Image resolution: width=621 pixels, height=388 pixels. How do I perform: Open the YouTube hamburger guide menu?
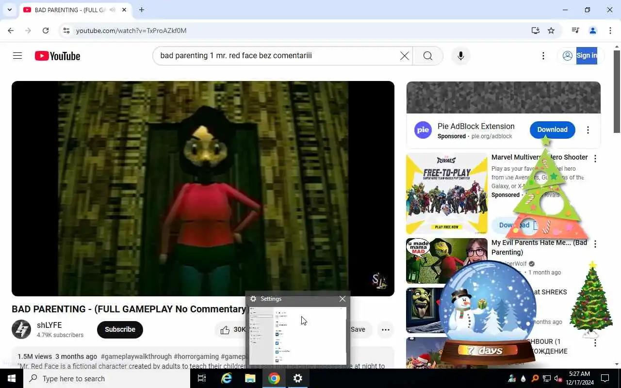(17, 56)
